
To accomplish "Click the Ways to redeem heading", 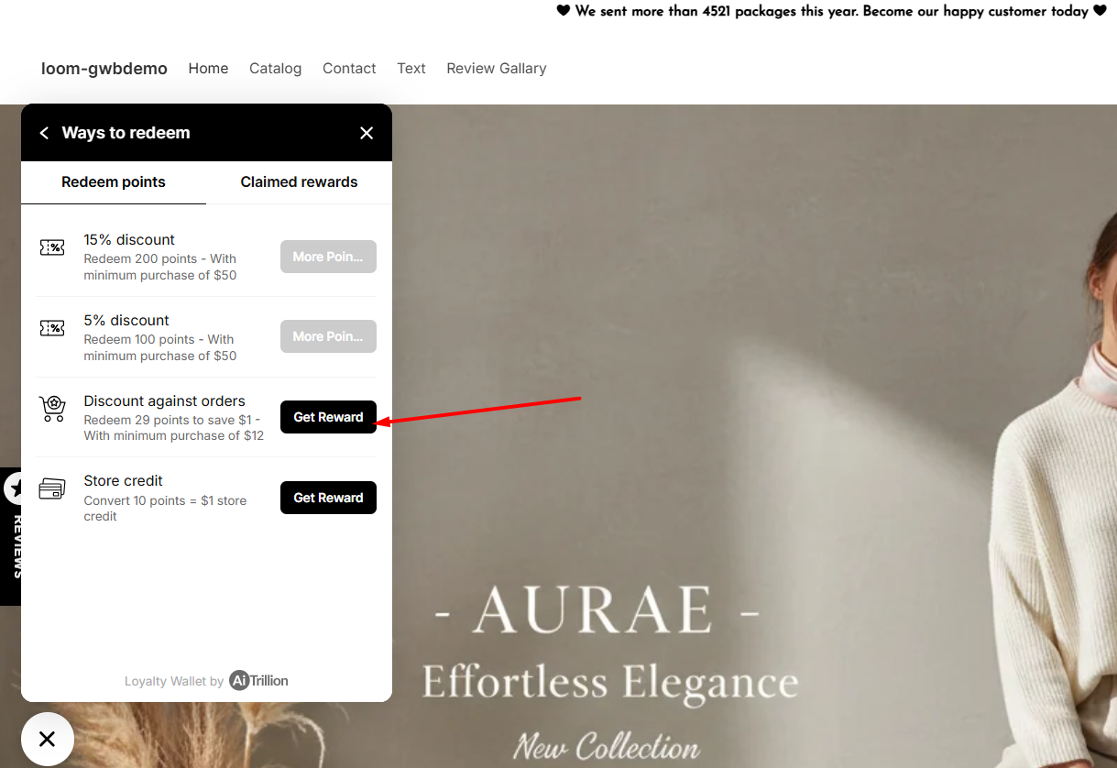I will (x=126, y=133).
